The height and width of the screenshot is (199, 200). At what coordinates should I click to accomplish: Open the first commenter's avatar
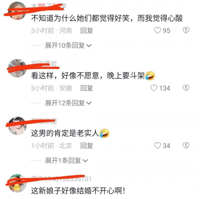(17, 11)
